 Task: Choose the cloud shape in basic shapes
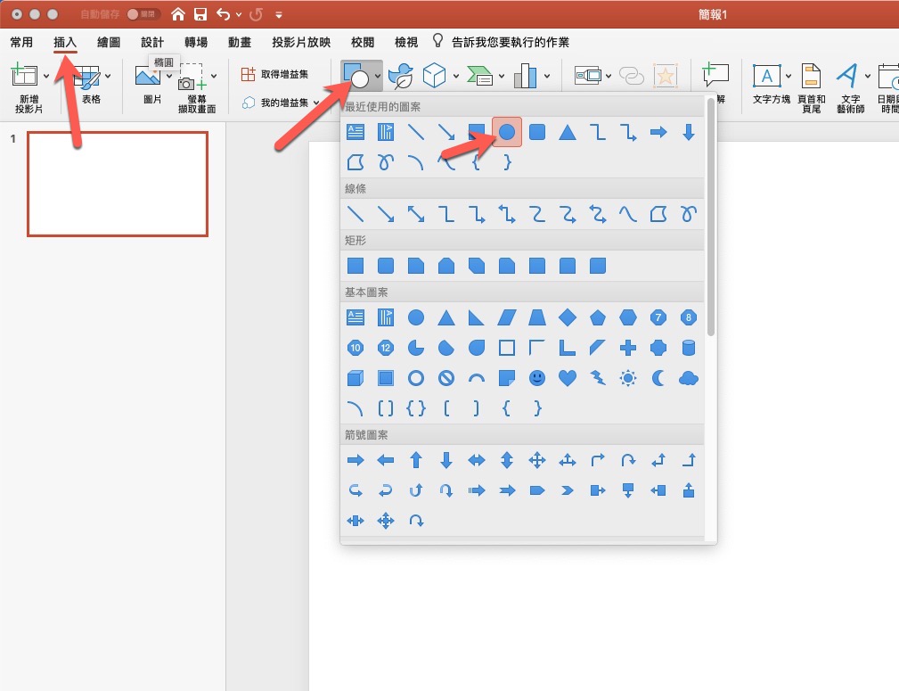pos(688,378)
